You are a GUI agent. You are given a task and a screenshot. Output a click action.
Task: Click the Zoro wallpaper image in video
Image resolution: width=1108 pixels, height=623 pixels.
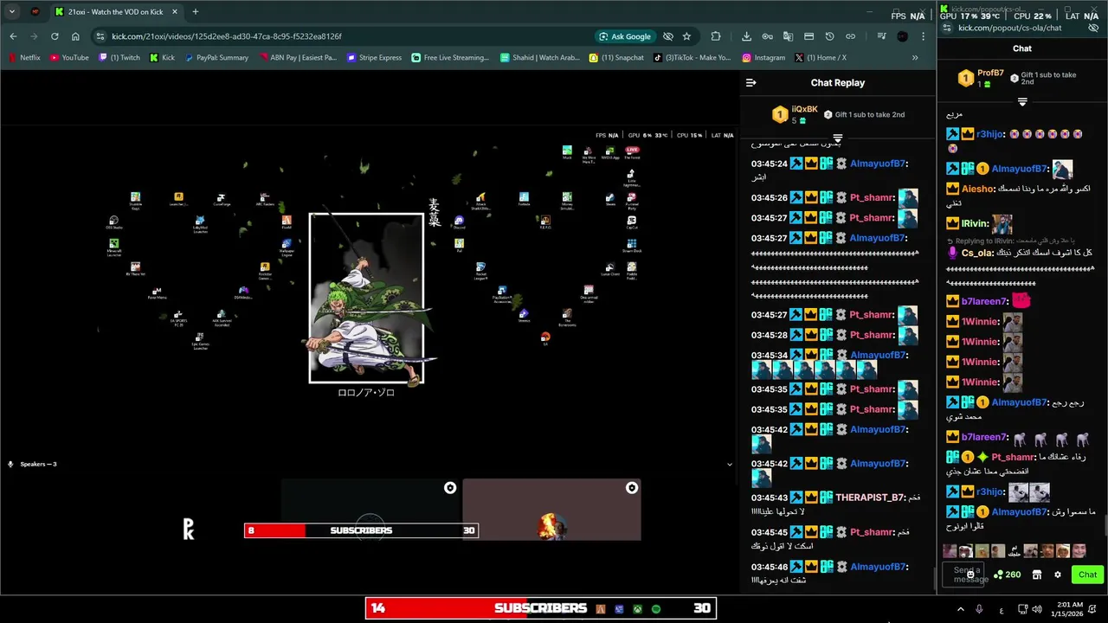(366, 298)
